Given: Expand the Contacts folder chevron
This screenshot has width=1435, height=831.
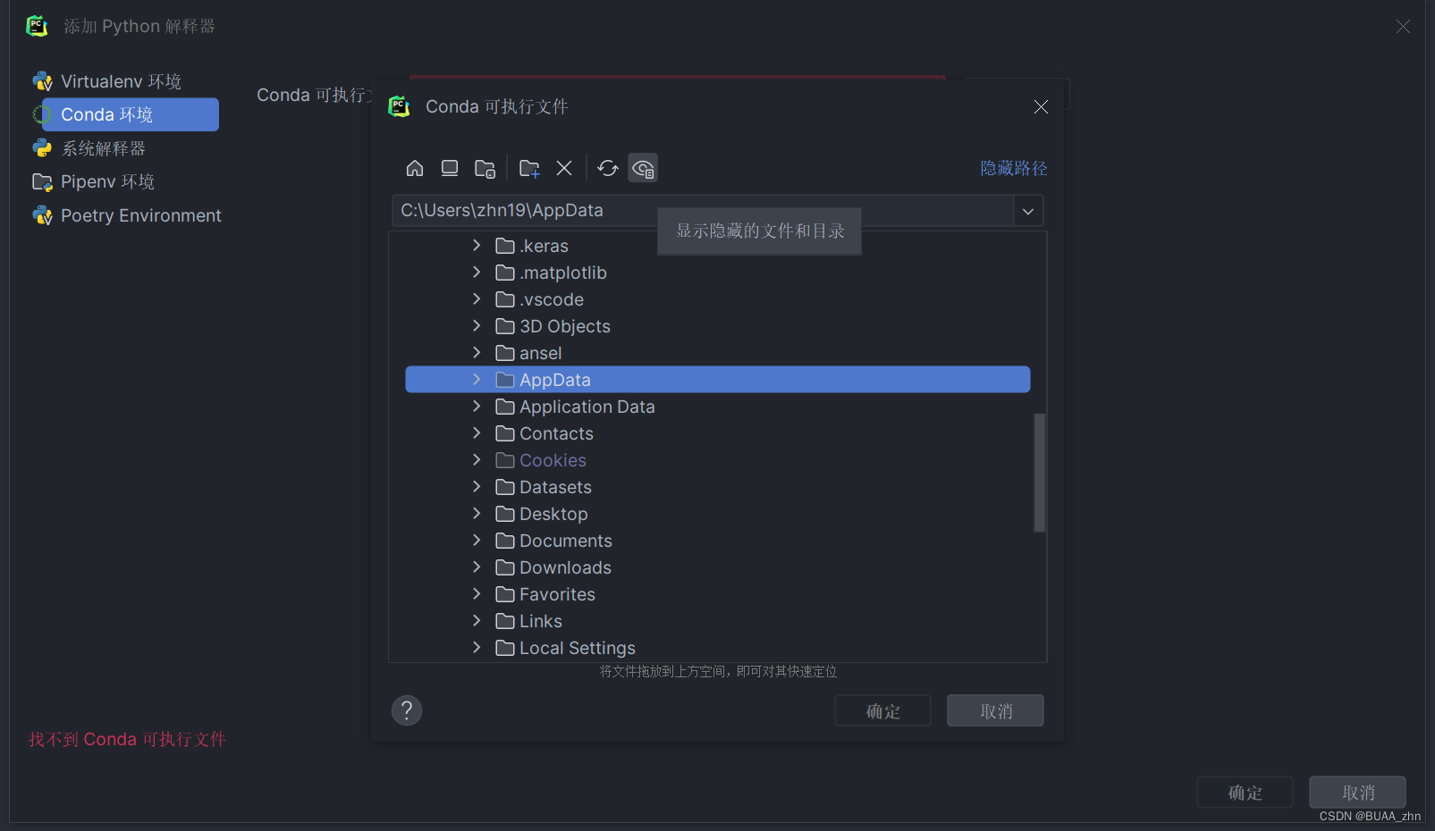Looking at the screenshot, I should click(477, 432).
